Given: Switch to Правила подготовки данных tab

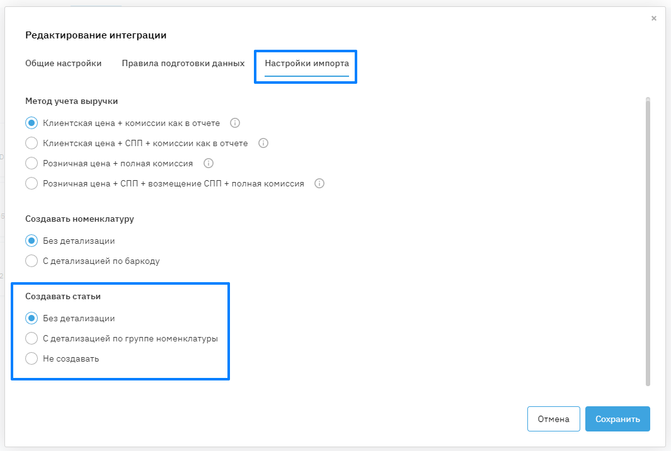Looking at the screenshot, I should 183,63.
